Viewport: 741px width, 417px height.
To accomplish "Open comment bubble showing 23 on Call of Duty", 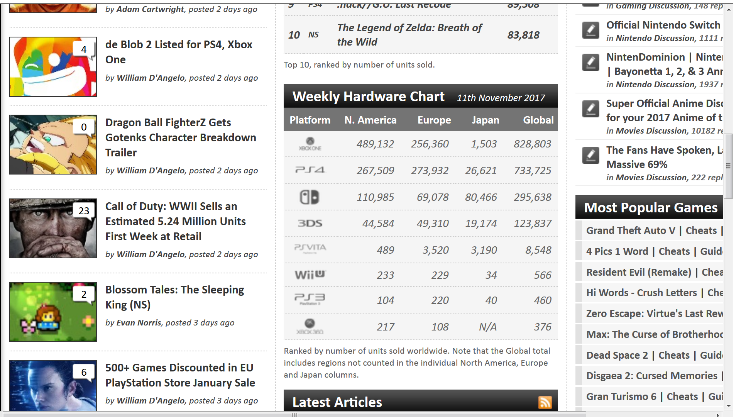I will pyautogui.click(x=84, y=211).
